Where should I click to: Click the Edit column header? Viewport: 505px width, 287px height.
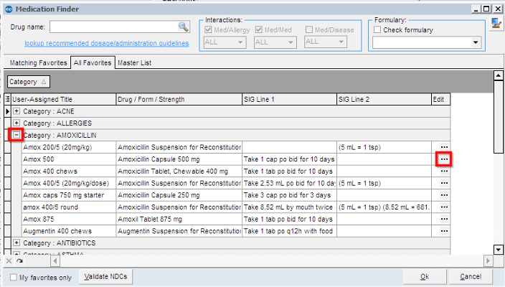(x=441, y=99)
